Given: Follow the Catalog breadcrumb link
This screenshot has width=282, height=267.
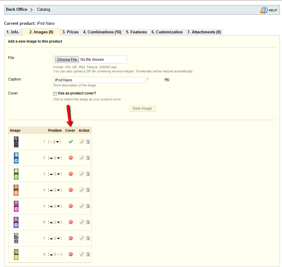Looking at the screenshot, I should tap(44, 9).
